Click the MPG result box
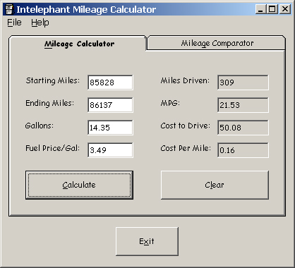Screen dimensions: 295x268 243,105
